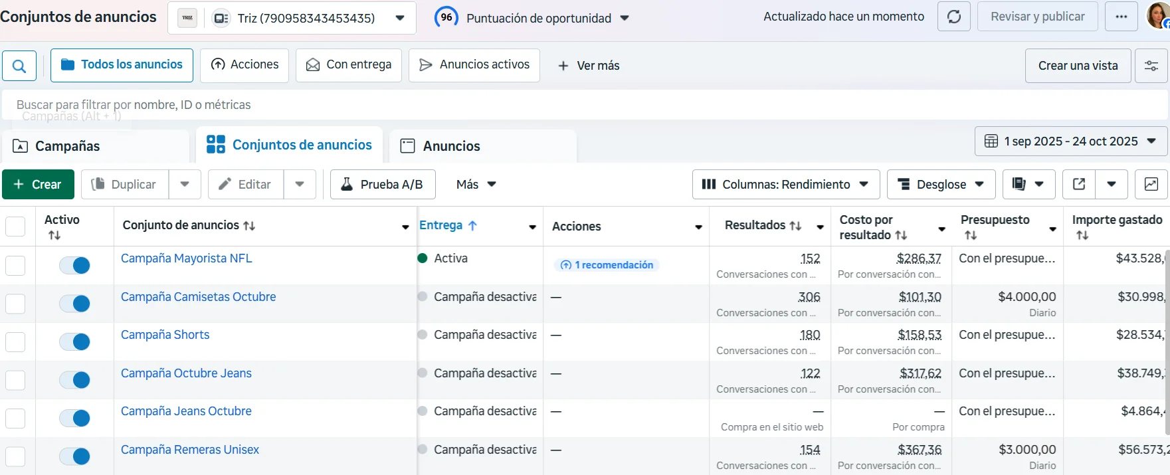Open Acciones column menu arrow
This screenshot has width=1170, height=475.
tap(698, 227)
